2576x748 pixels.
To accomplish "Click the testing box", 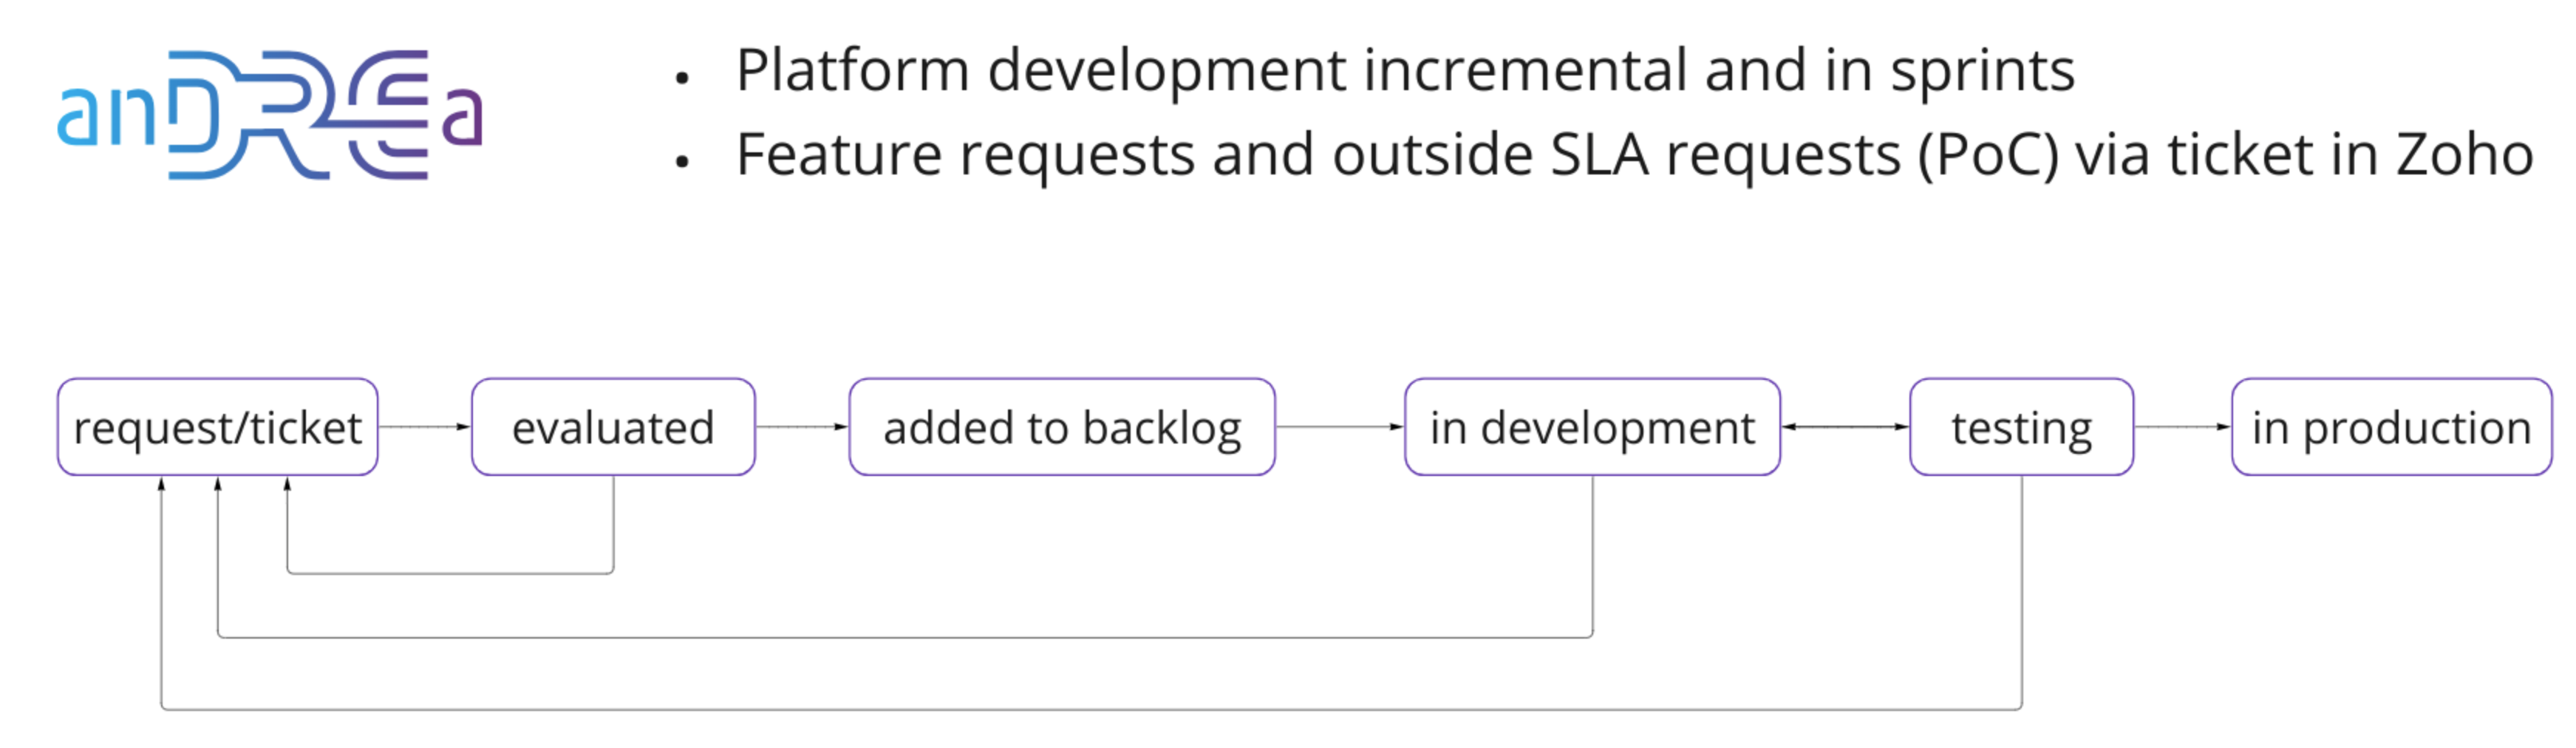I will (x=2021, y=427).
